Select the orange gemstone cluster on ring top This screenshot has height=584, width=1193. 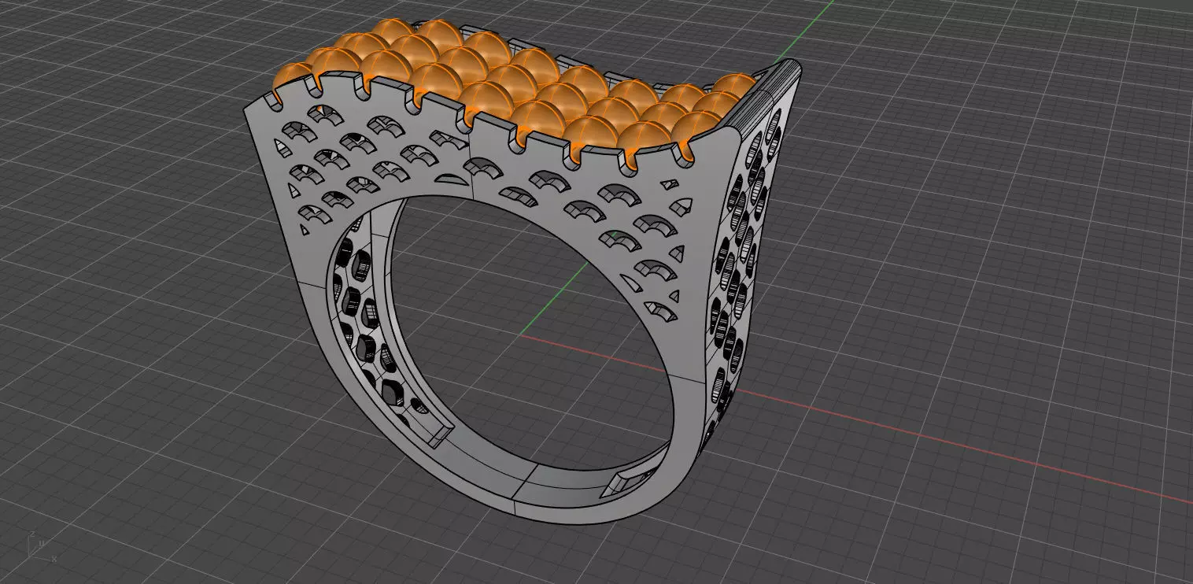point(515,92)
